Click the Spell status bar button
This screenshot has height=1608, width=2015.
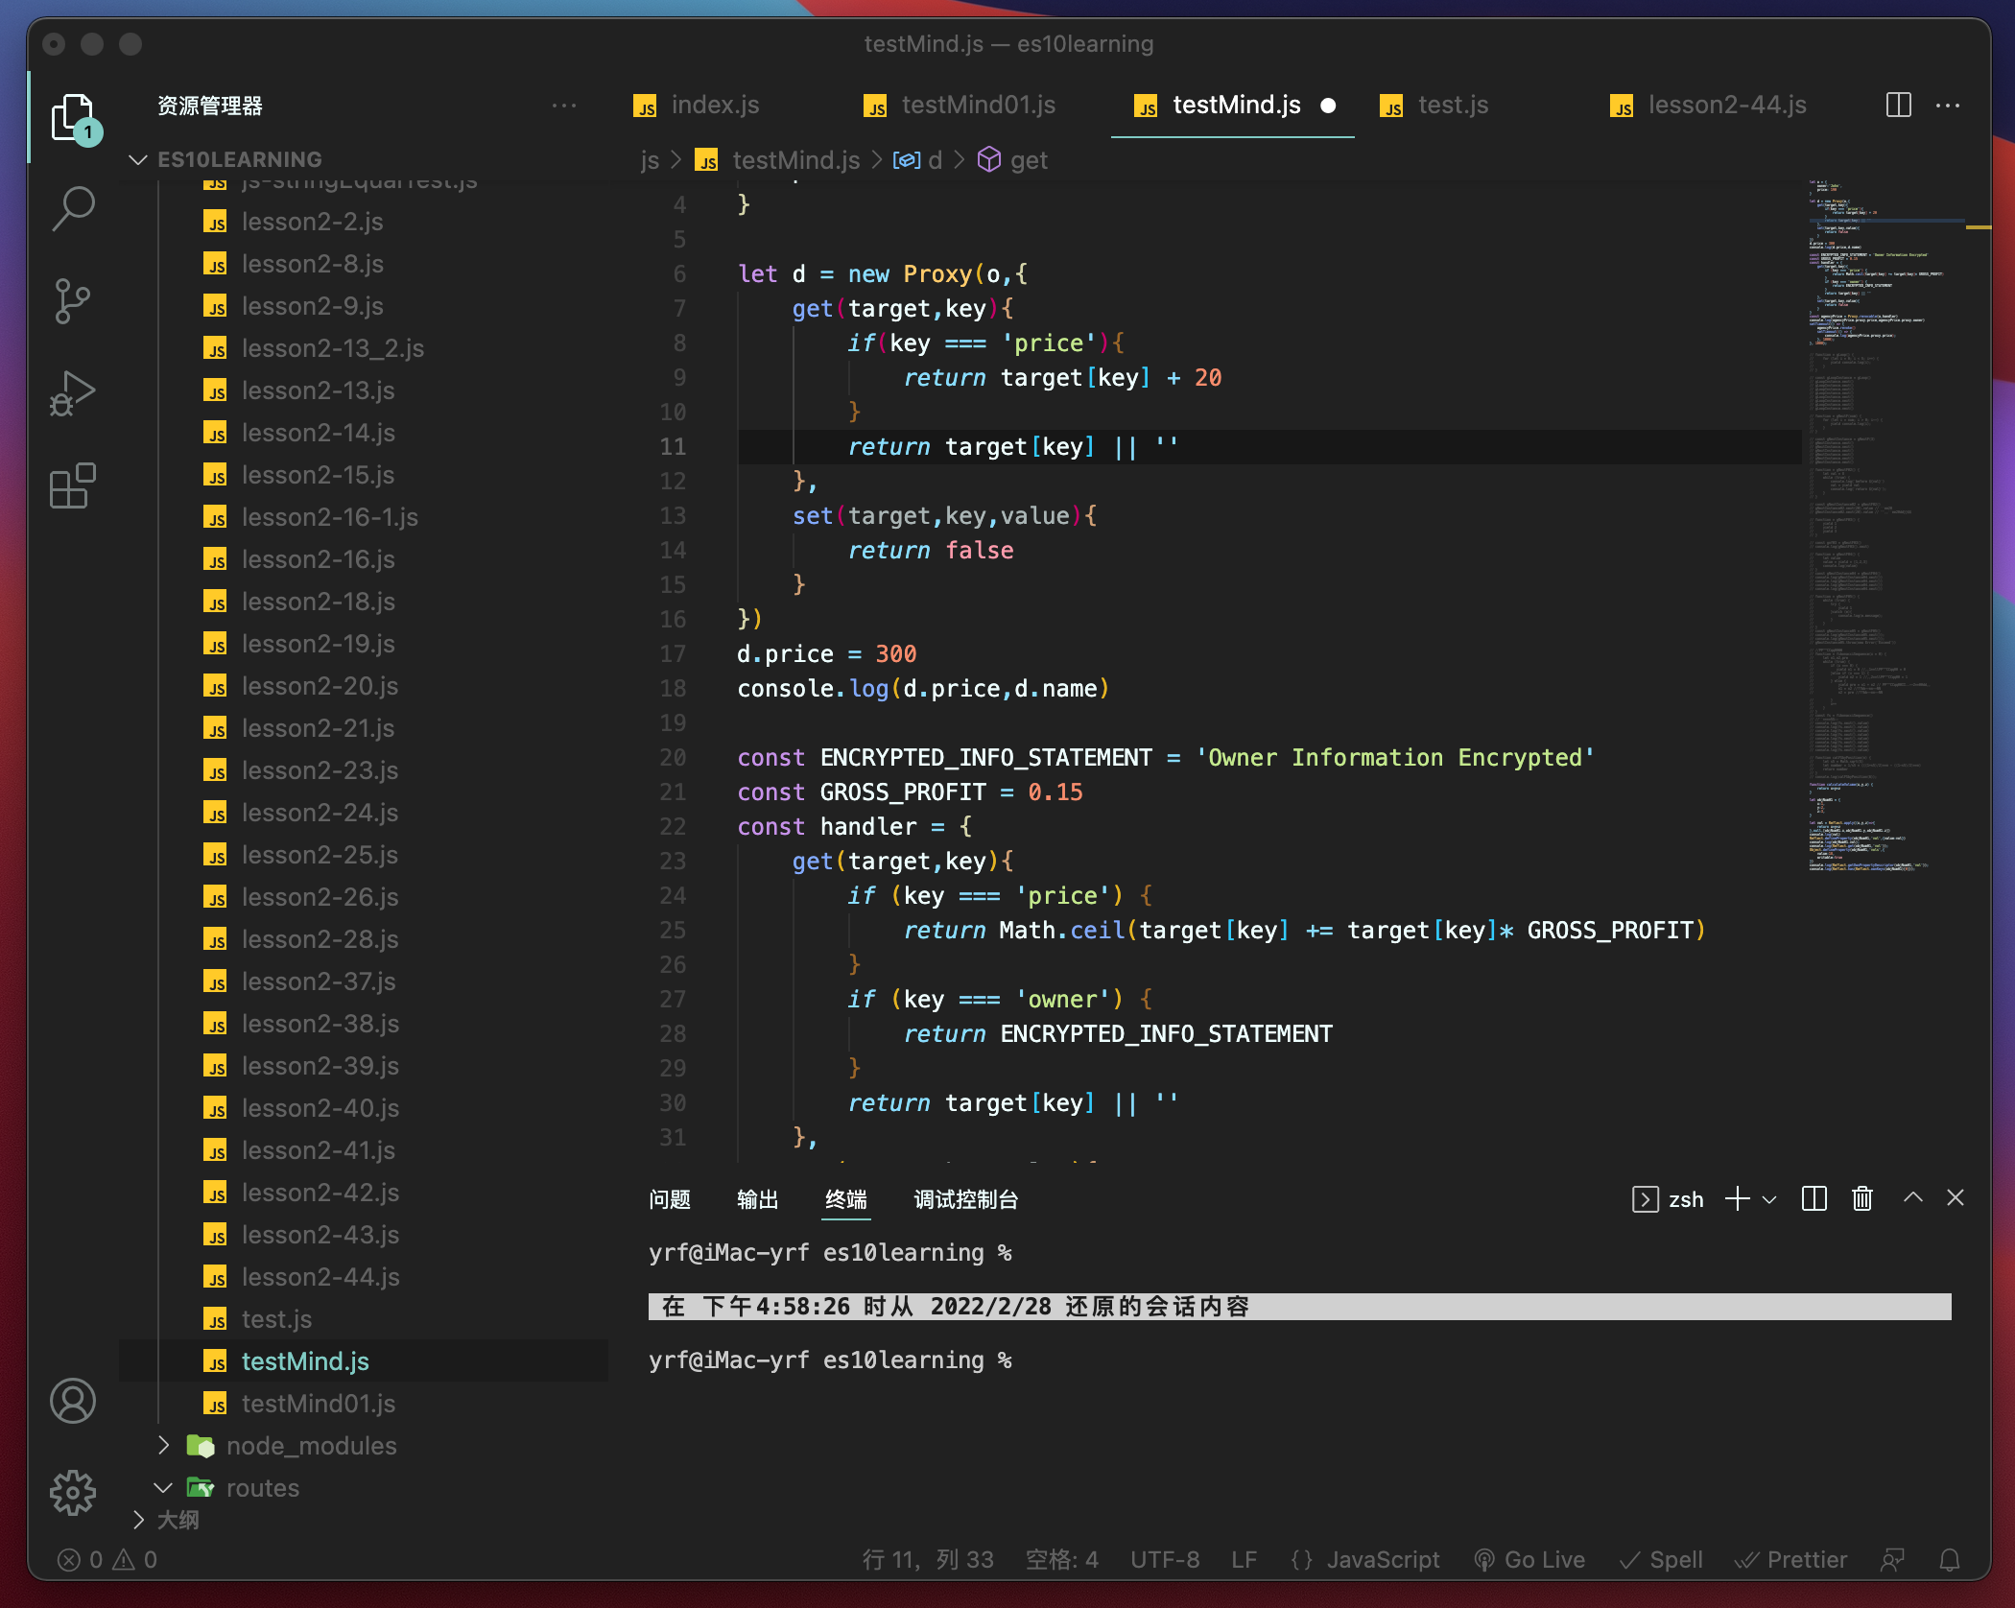[x=1661, y=1560]
